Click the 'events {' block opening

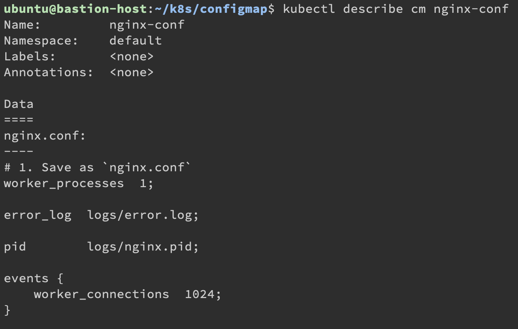coord(34,278)
